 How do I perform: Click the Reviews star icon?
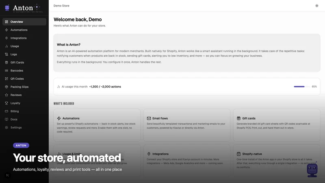(6, 95)
